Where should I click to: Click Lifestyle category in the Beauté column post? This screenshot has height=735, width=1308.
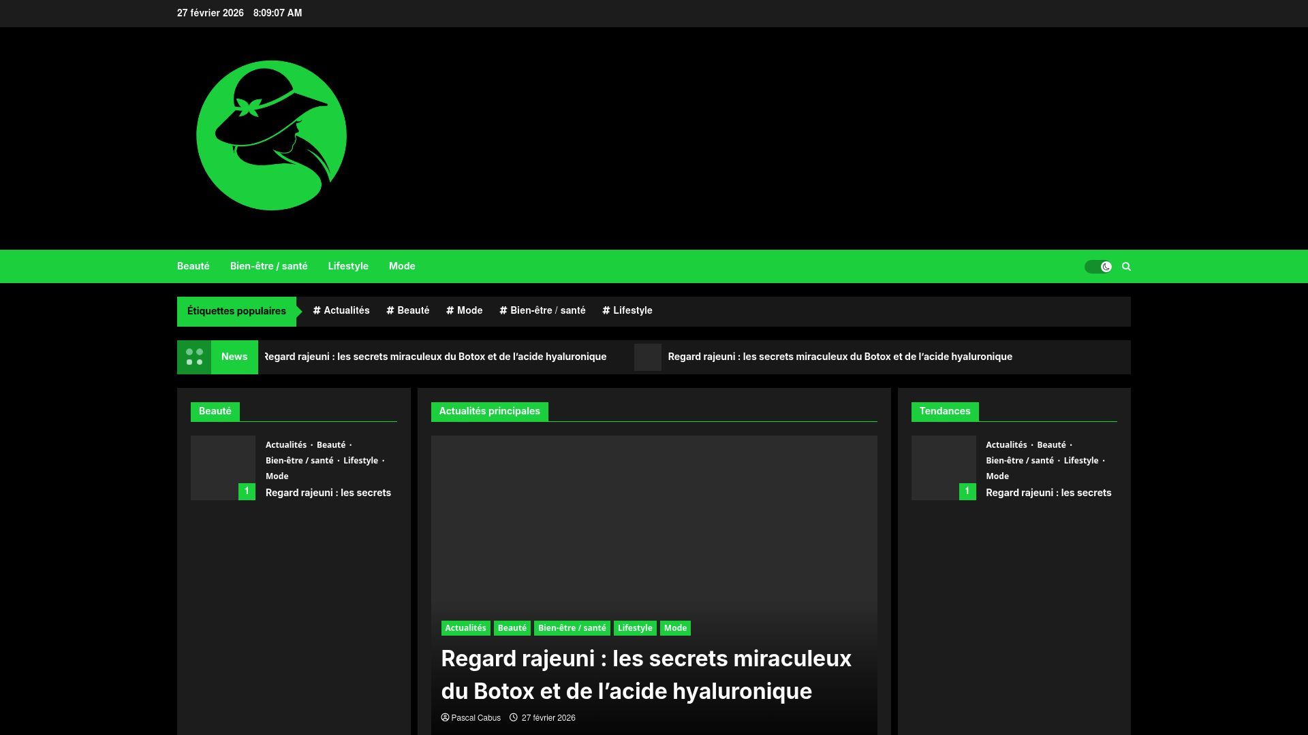(360, 461)
